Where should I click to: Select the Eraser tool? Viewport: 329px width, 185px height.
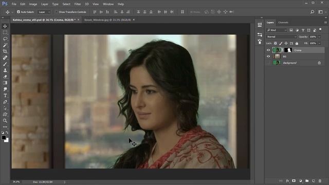5,77
